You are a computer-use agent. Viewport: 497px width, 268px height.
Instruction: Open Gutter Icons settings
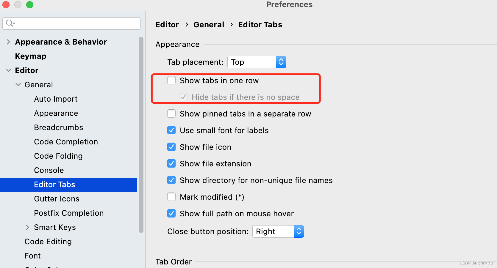(x=57, y=199)
